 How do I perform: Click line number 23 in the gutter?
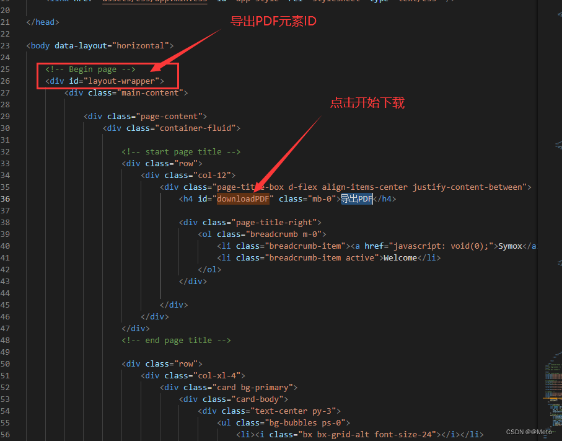[x=5, y=45]
